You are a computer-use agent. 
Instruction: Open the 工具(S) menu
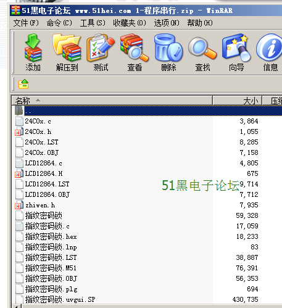pyautogui.click(x=93, y=23)
